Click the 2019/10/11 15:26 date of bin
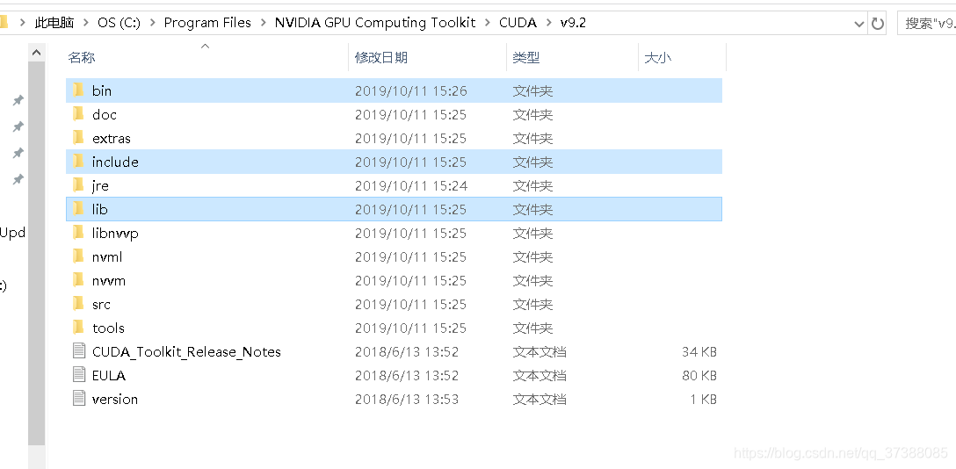This screenshot has height=469, width=956. (411, 91)
